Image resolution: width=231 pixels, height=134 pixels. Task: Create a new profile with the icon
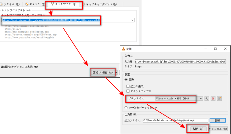[x=219, y=98]
